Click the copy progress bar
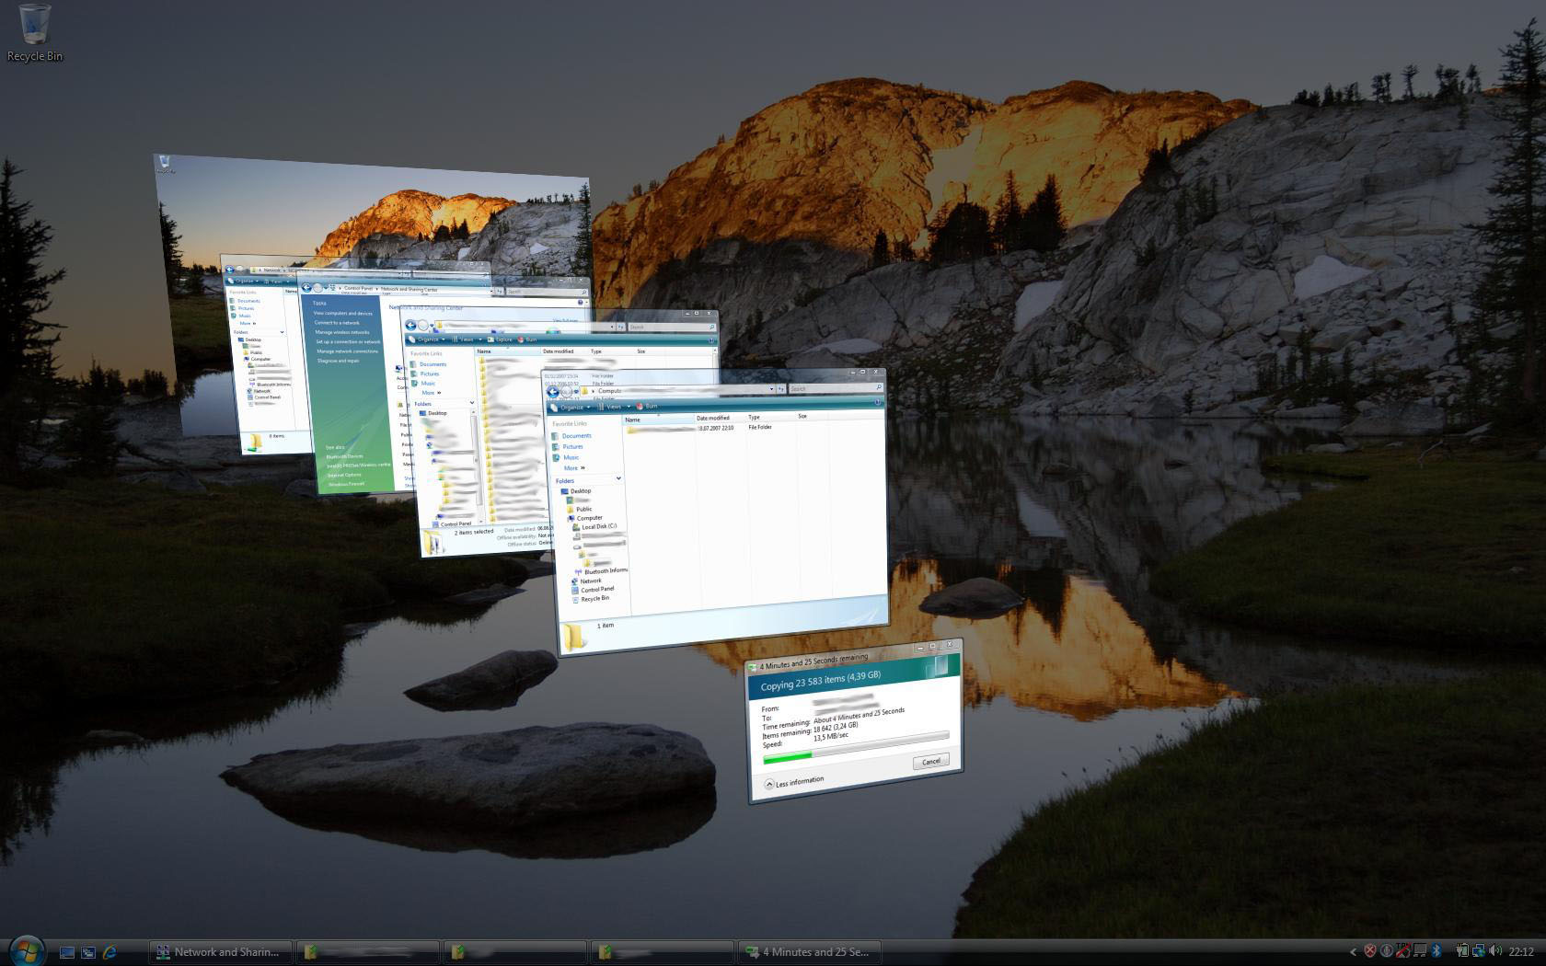The image size is (1546, 966). 856,746
